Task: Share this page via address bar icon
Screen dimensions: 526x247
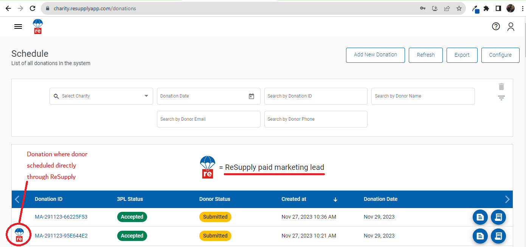Action: 447,8
